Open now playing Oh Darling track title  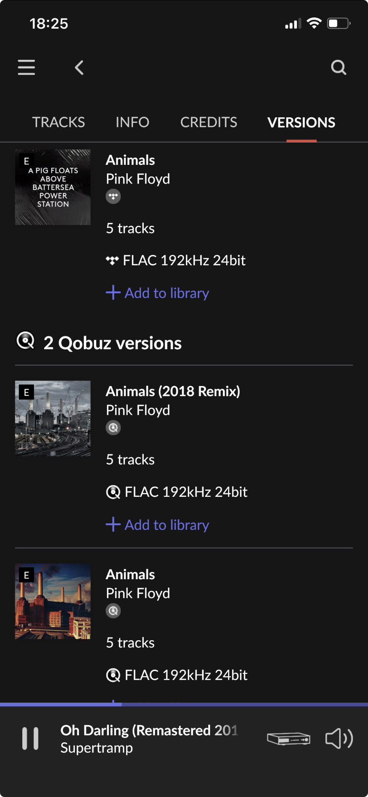tap(149, 731)
